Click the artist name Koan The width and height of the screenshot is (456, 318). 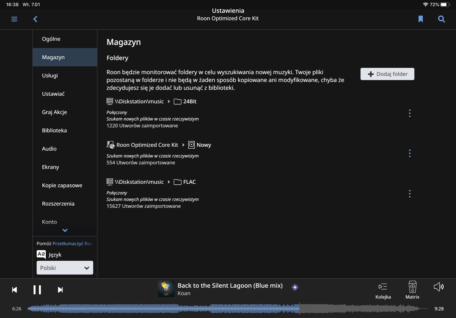(x=184, y=293)
